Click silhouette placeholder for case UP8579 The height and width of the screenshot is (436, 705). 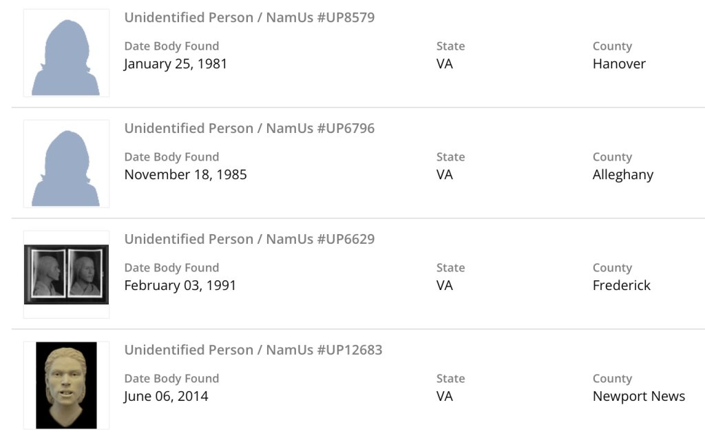(66, 54)
